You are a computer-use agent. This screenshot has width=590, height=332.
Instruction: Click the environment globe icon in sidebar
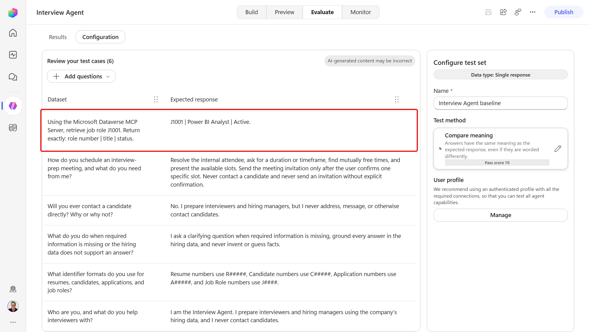13,289
